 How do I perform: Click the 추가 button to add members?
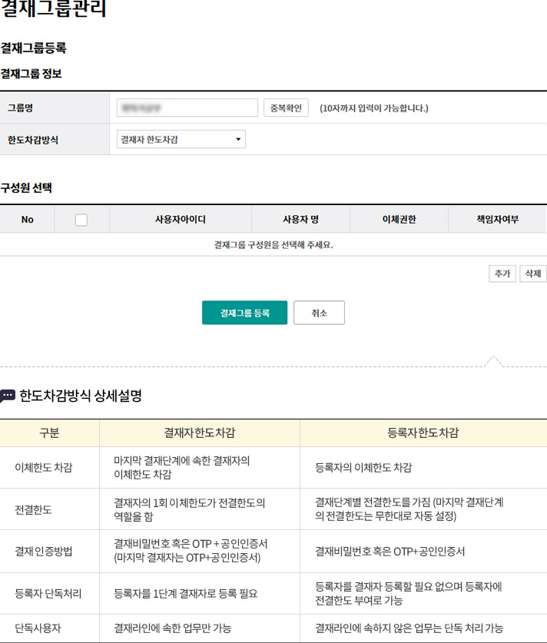coord(502,273)
